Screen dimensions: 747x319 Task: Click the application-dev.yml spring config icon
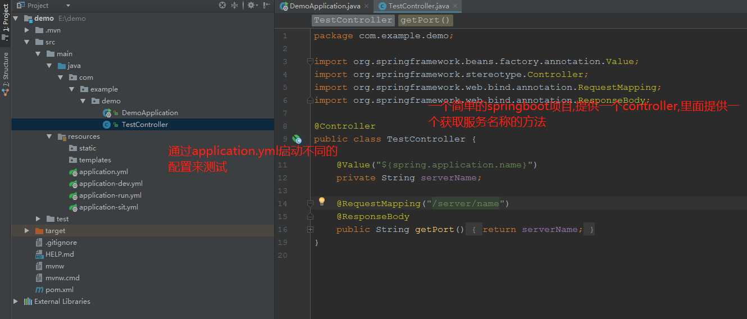point(73,183)
